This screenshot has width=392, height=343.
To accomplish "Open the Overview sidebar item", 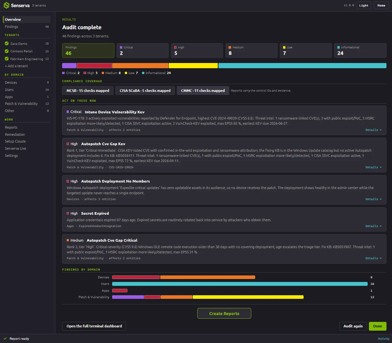I will click(x=27, y=19).
